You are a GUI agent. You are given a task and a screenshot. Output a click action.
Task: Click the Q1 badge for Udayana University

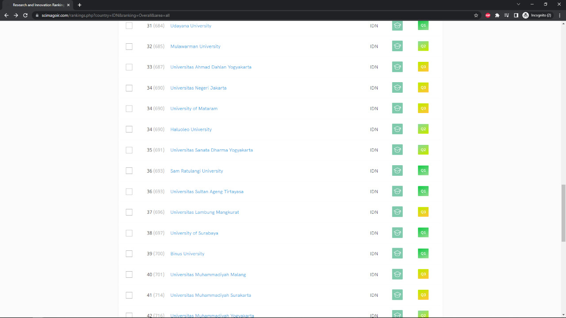tap(423, 26)
